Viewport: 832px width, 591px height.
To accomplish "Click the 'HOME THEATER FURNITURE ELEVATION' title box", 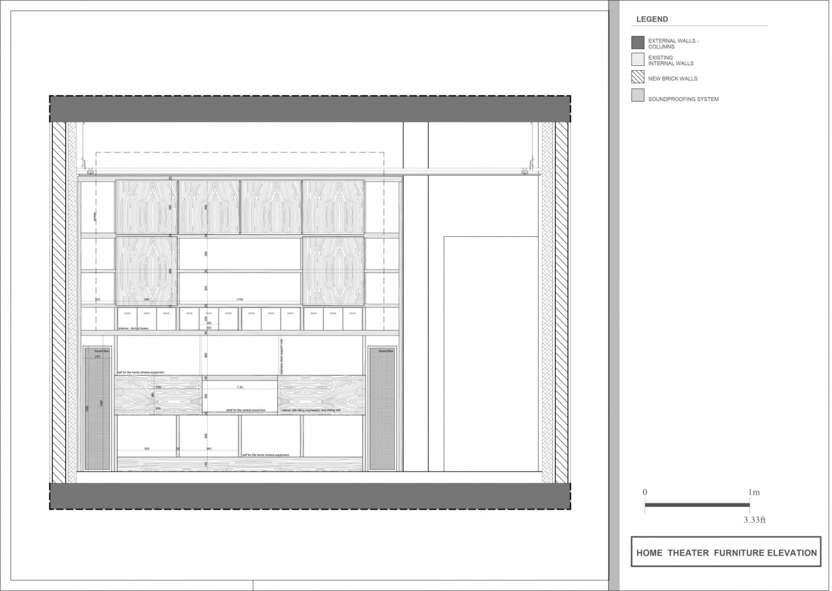I will [x=726, y=552].
